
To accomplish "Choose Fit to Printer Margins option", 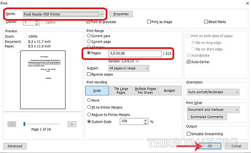I will pos(89,107).
